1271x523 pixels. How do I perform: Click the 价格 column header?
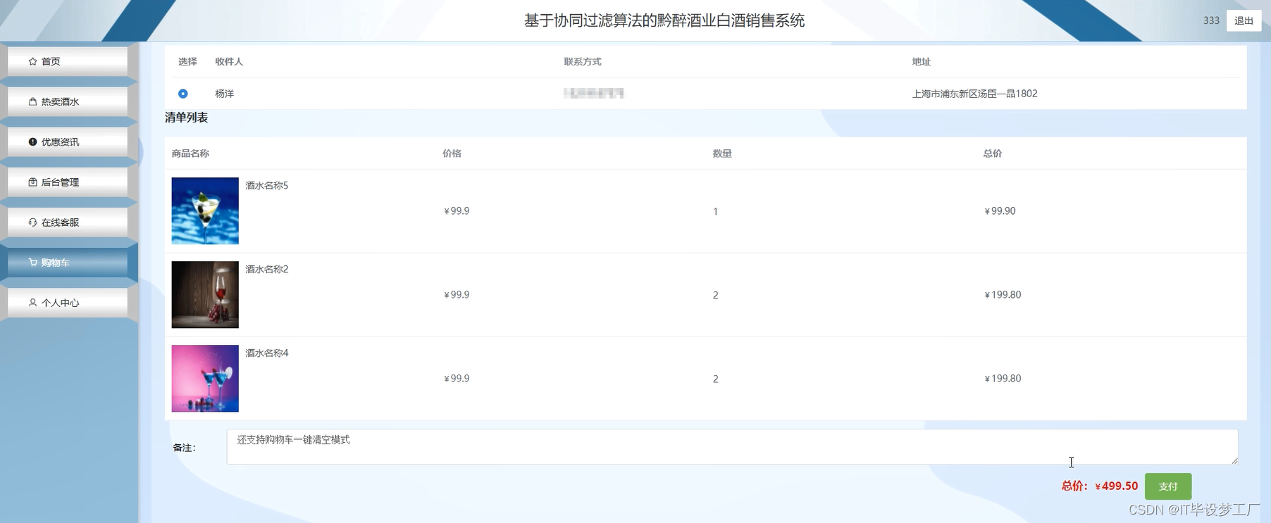[x=452, y=153]
